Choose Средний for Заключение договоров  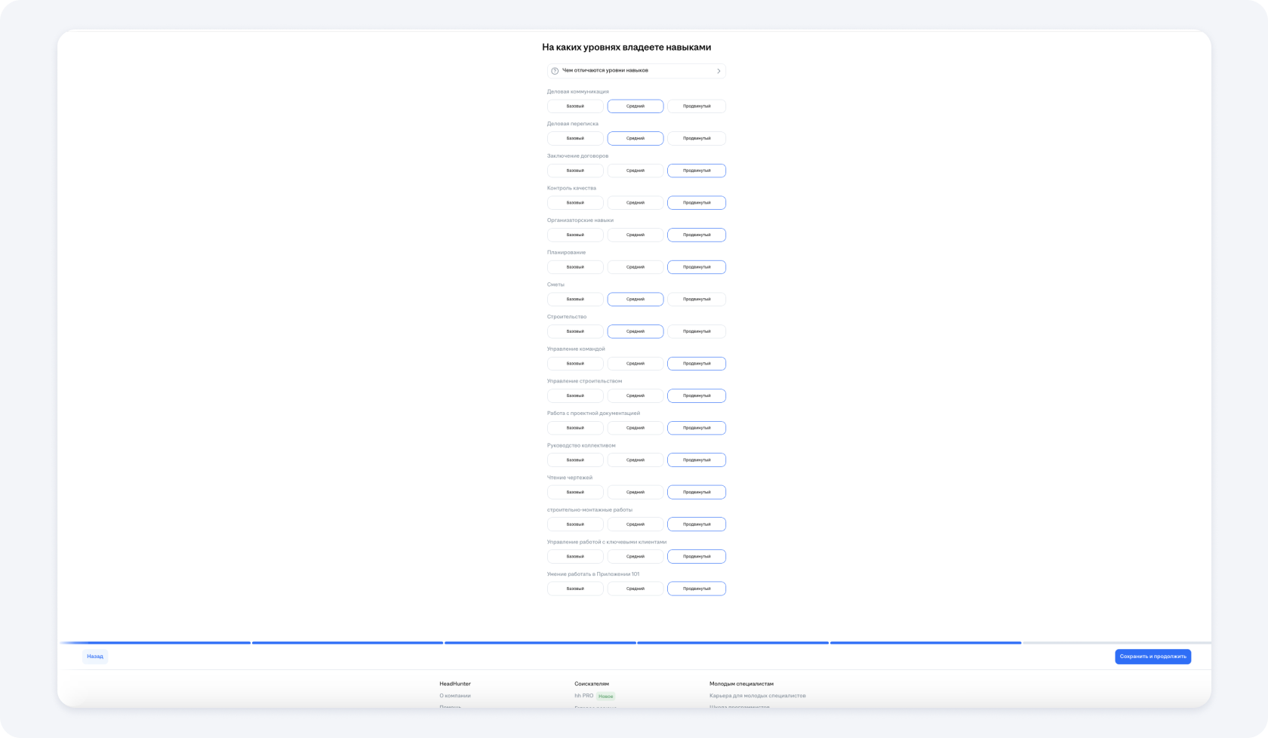click(636, 171)
